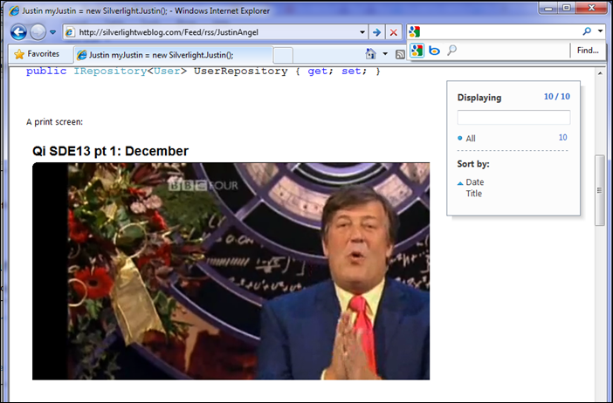
Task: Select Google search provider in popup
Action: [x=417, y=50]
